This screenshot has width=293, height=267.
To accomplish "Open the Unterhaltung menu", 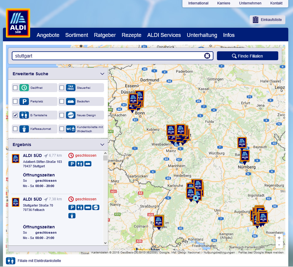I will point(202,35).
